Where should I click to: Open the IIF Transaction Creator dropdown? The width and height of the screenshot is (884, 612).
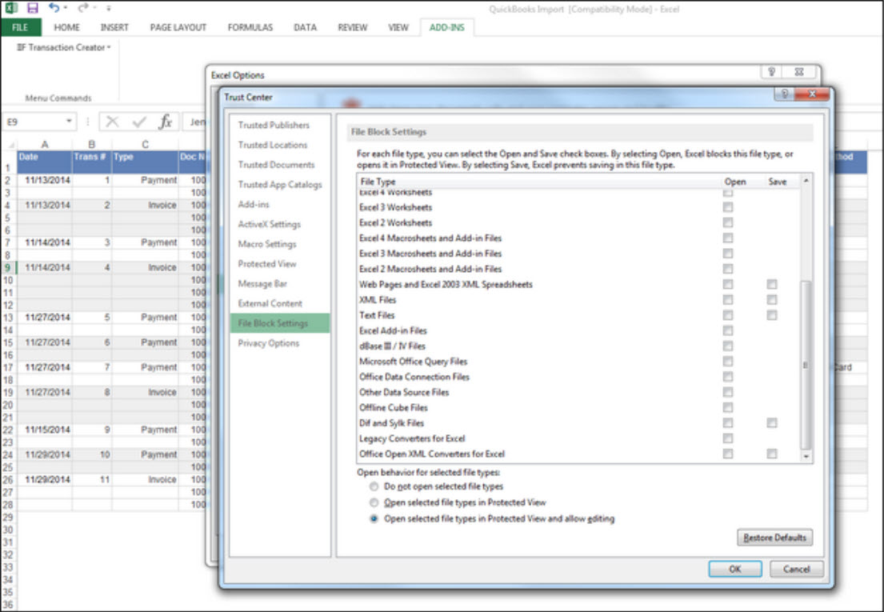[x=64, y=47]
